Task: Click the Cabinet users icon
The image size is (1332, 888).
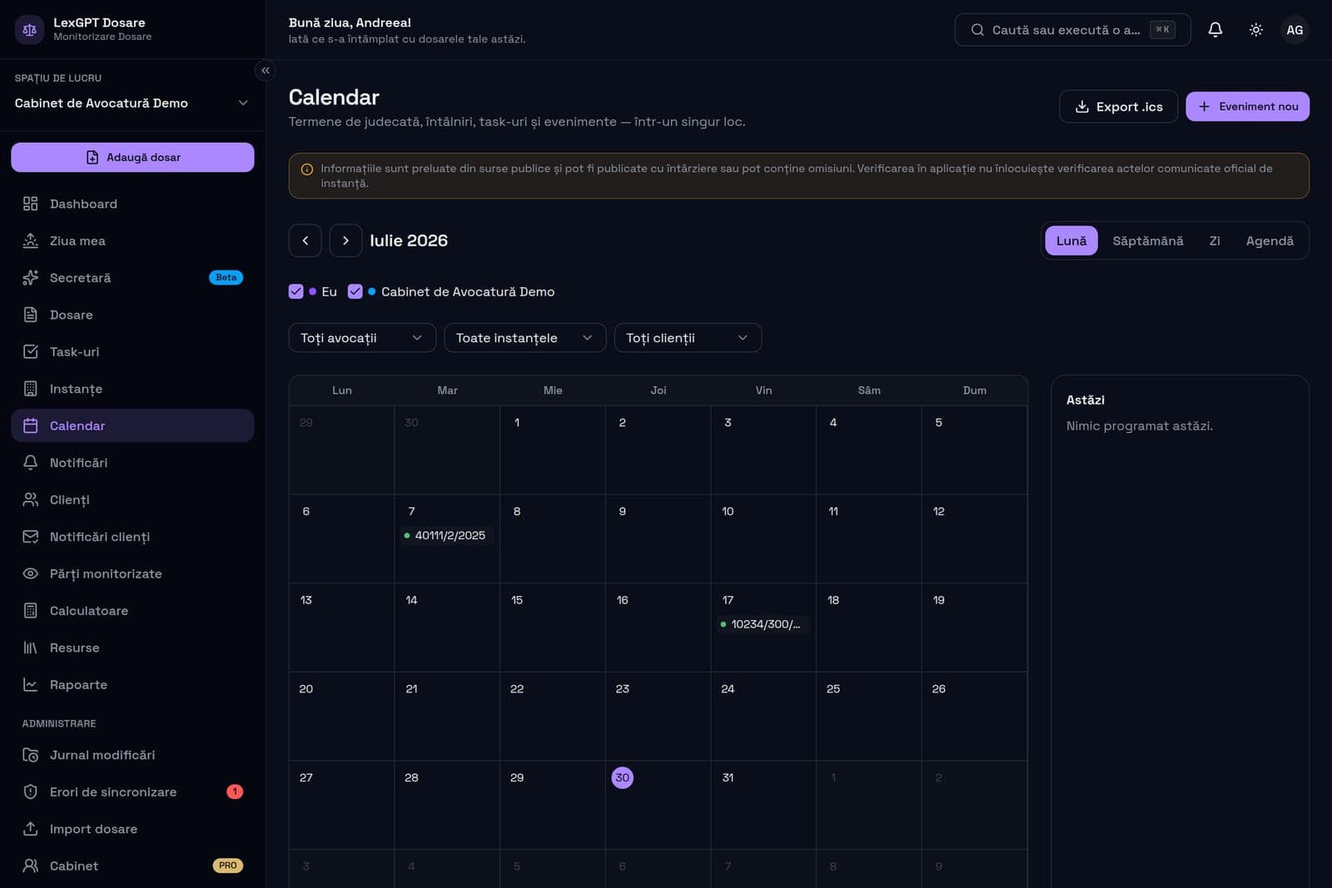Action: coord(31,866)
